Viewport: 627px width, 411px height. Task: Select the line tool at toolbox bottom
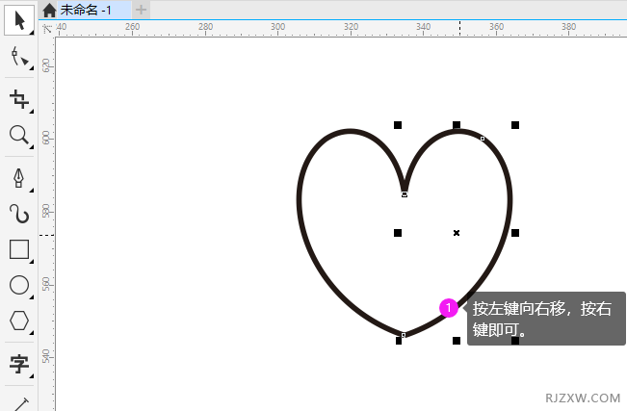point(20,404)
